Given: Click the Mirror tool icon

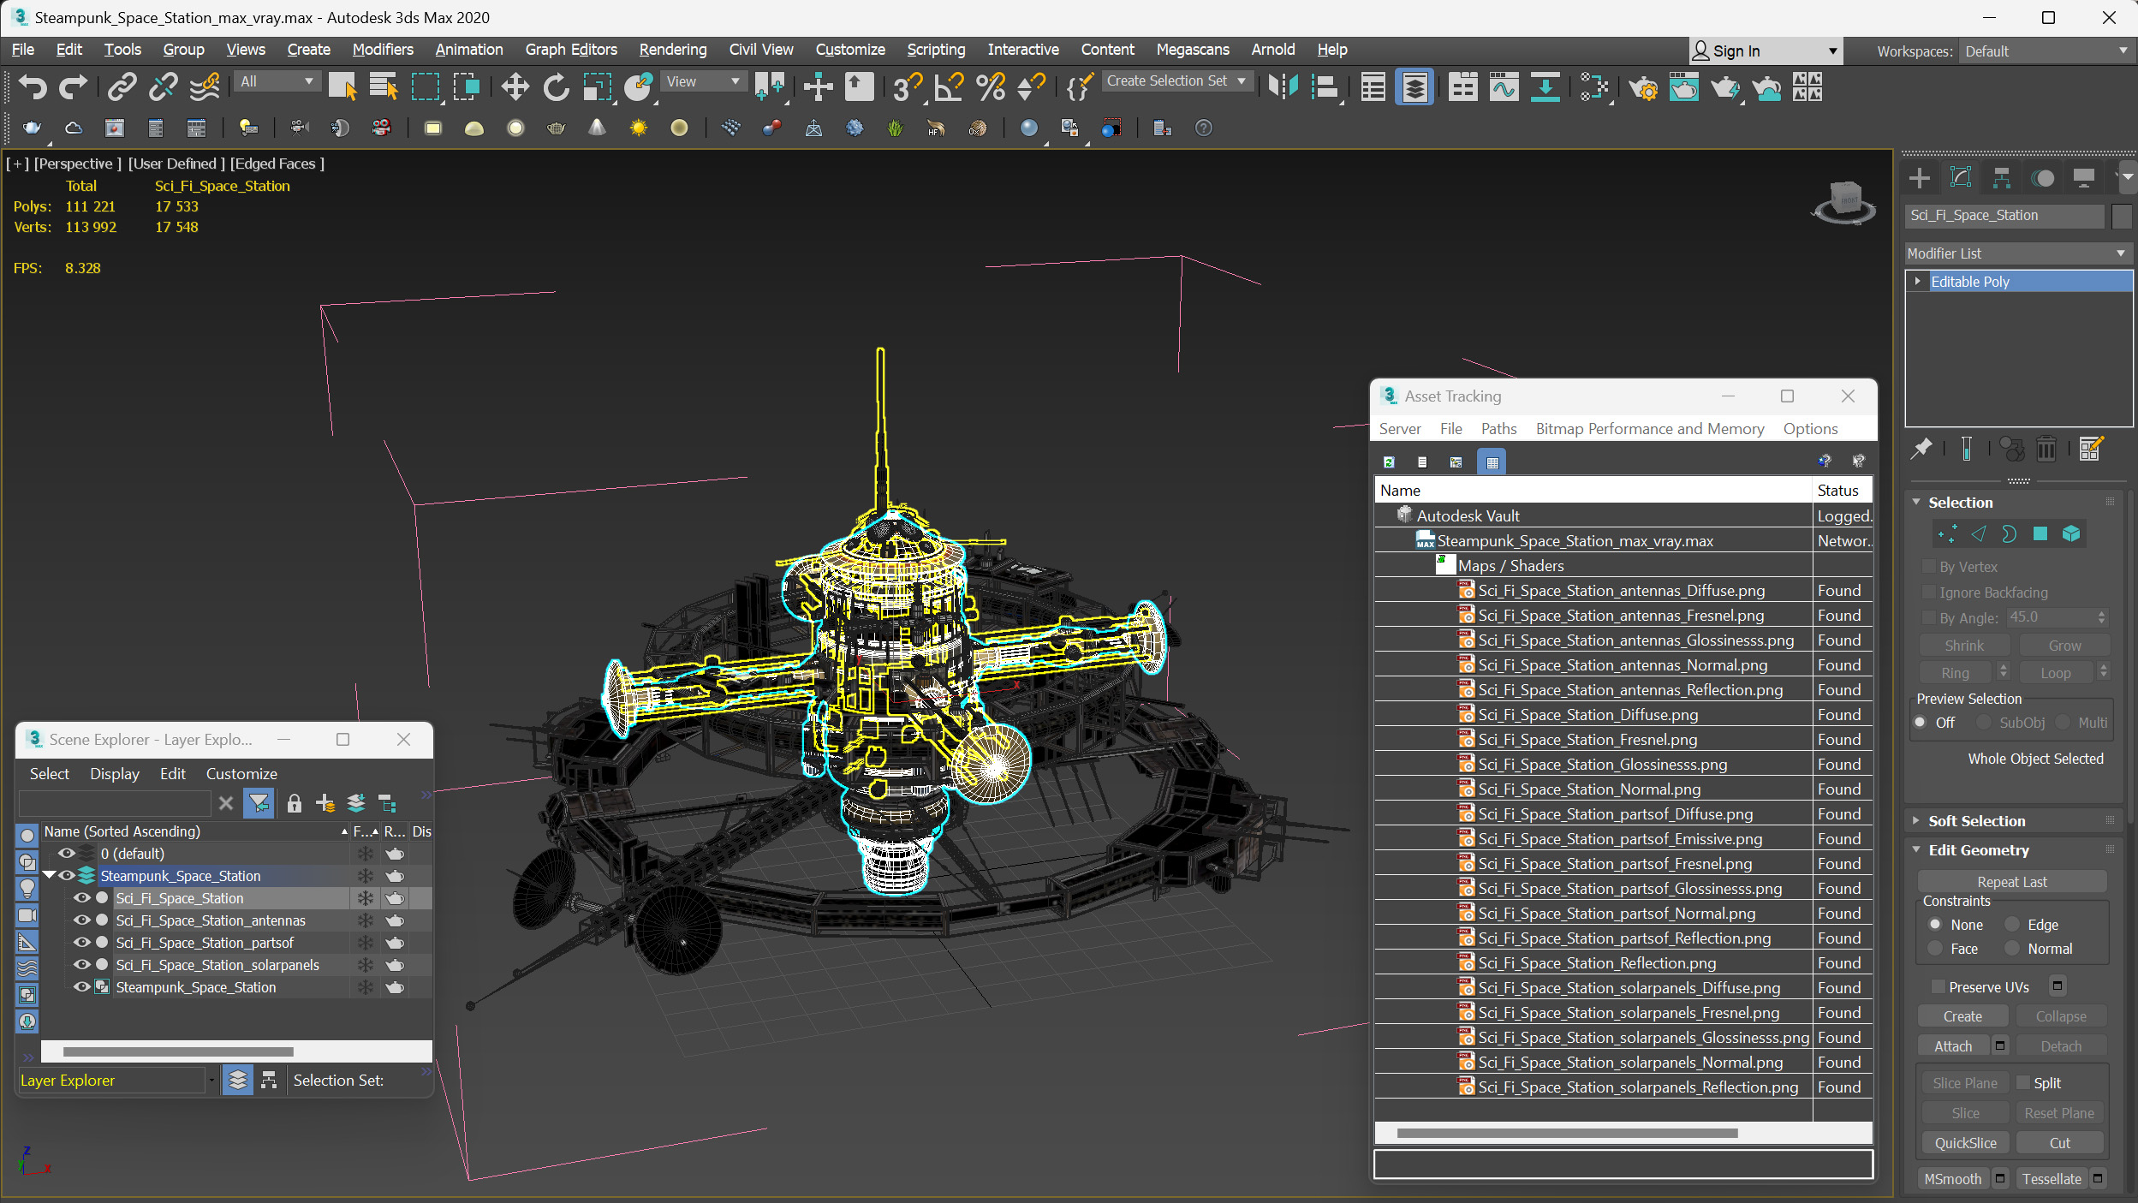Looking at the screenshot, I should point(1283,86).
